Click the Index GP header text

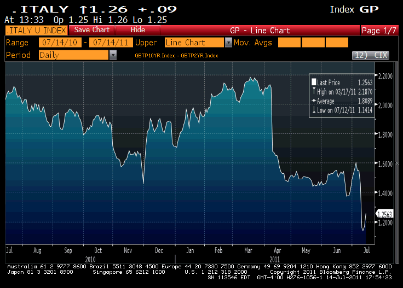[x=354, y=9]
